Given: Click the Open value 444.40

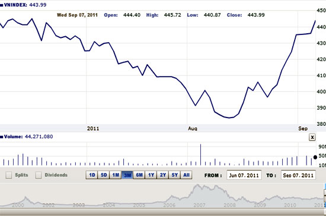Looking at the screenshot, I should coord(132,15).
